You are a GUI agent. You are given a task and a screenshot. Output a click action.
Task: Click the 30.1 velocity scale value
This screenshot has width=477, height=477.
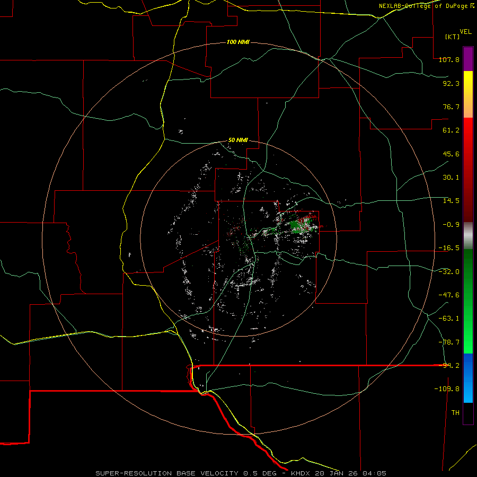(451, 178)
